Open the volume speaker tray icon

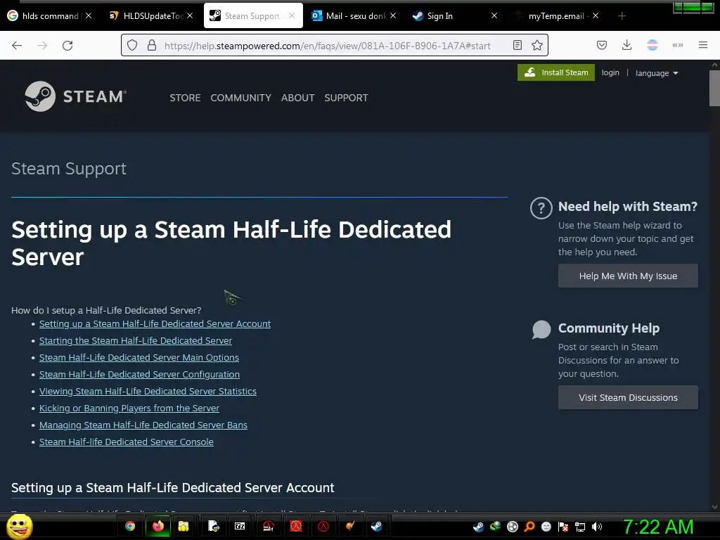pos(597,527)
